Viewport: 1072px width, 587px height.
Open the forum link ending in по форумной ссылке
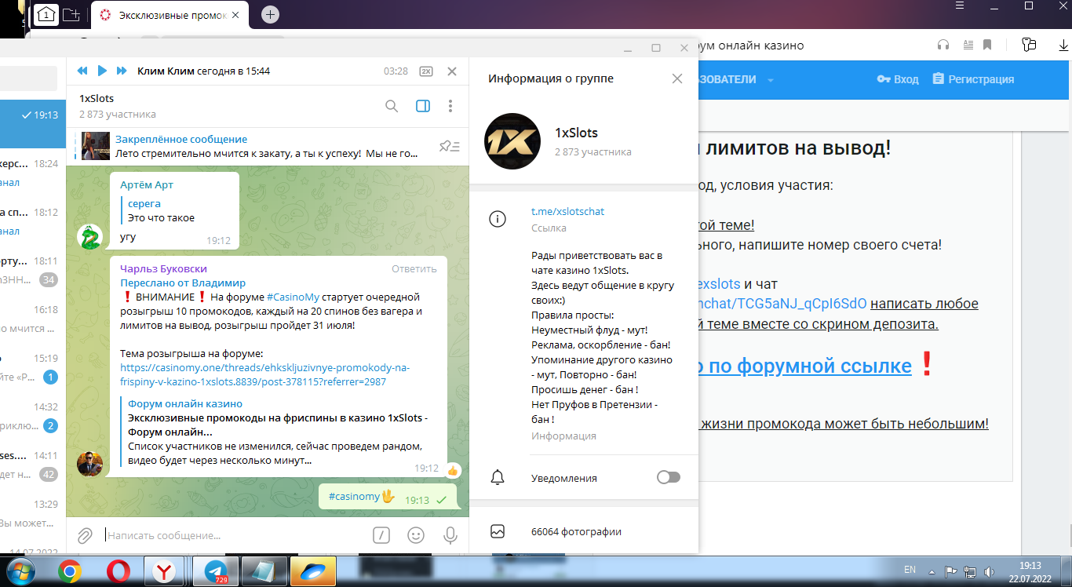click(x=805, y=366)
